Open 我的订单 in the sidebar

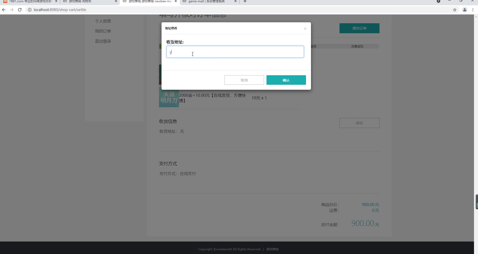point(103,31)
